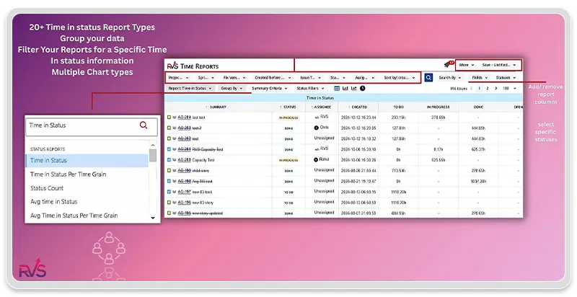Open the Assignee filter dropdown
The width and height of the screenshot is (577, 297).
tap(365, 78)
